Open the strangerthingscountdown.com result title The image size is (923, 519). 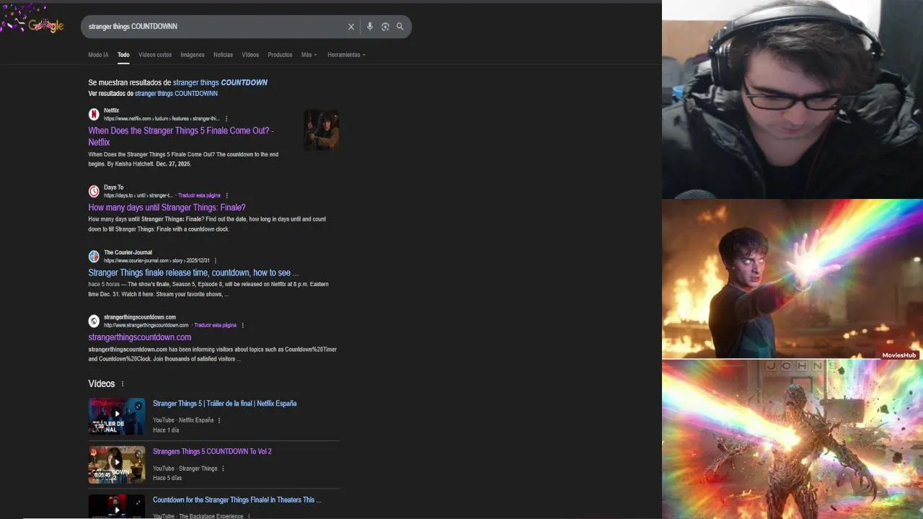point(139,337)
